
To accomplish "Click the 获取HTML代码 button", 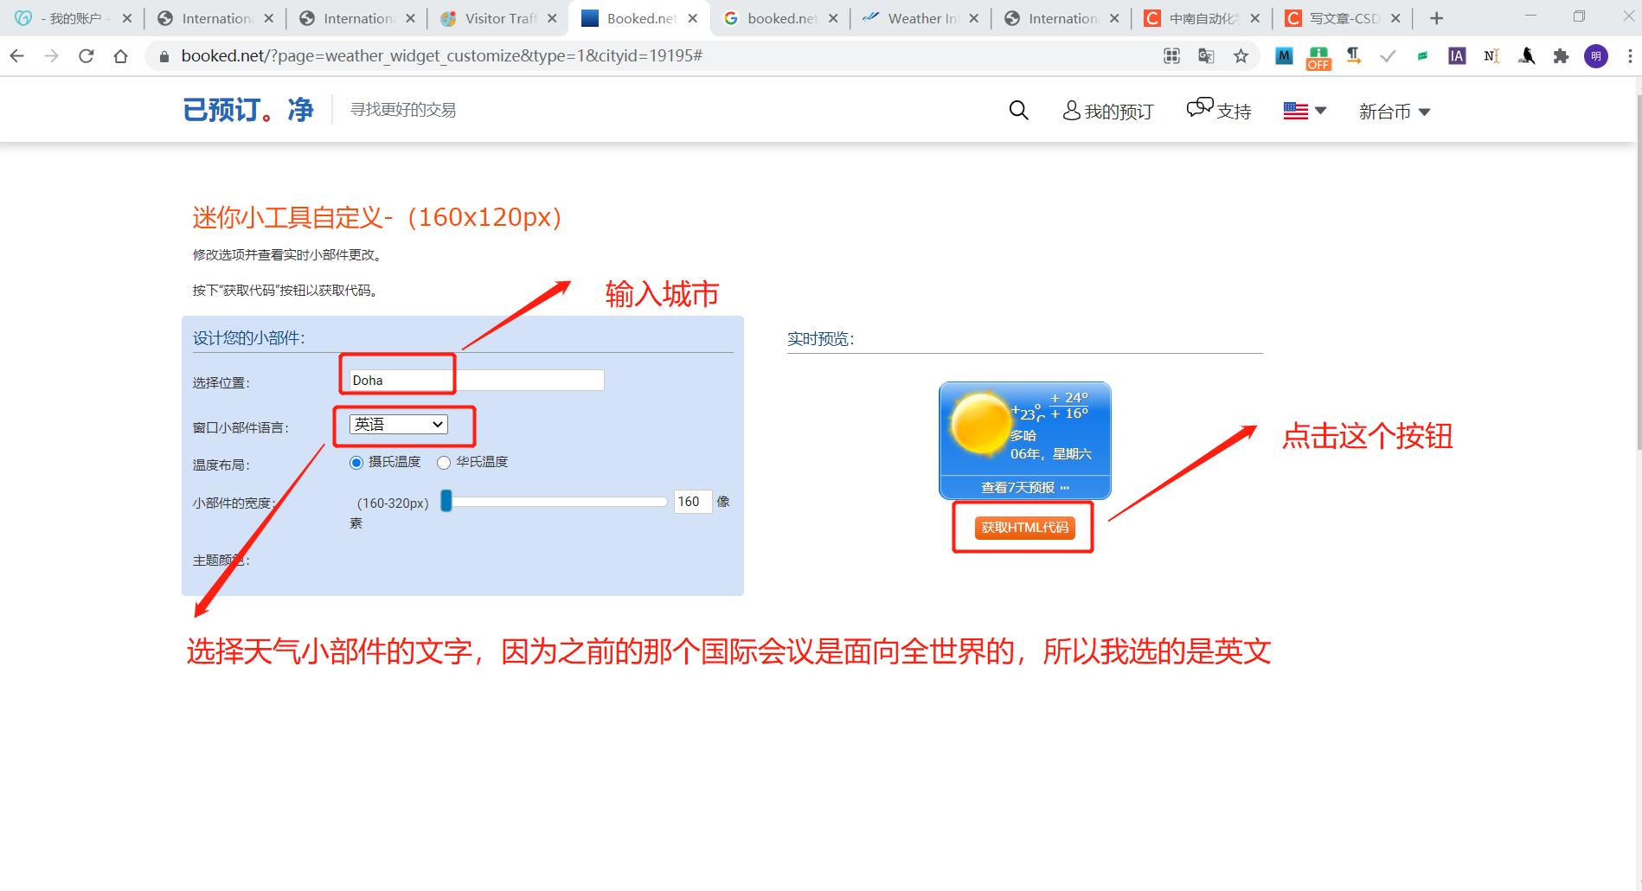I will click(x=1023, y=527).
